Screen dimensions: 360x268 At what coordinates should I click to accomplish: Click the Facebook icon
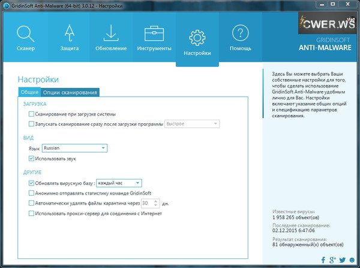point(323,260)
